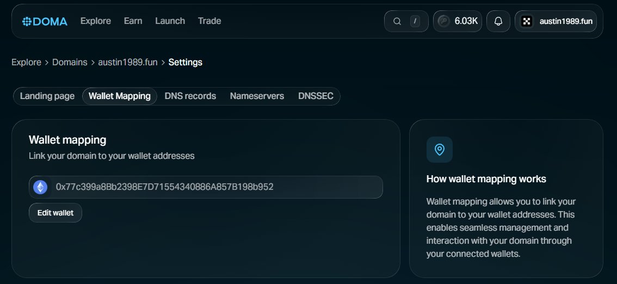Open the Trade menu
This screenshot has height=284, width=617.
(x=209, y=21)
